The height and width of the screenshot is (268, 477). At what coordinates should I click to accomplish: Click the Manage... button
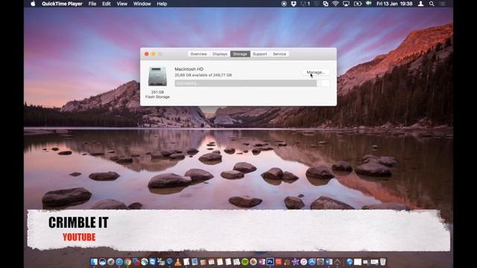pyautogui.click(x=316, y=72)
